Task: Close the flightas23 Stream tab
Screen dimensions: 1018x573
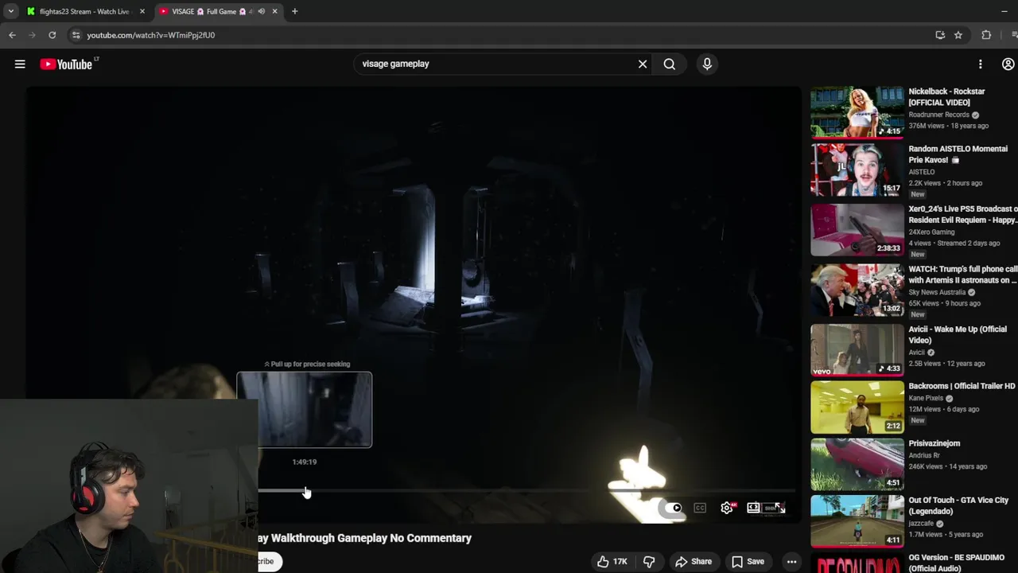Action: tap(142, 11)
